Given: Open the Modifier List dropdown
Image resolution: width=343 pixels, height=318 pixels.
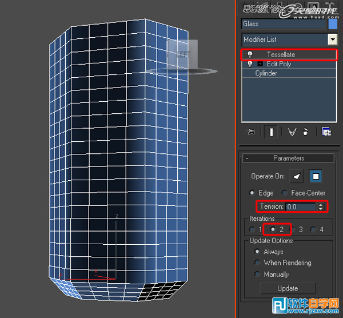Looking at the screenshot, I should point(332,39).
